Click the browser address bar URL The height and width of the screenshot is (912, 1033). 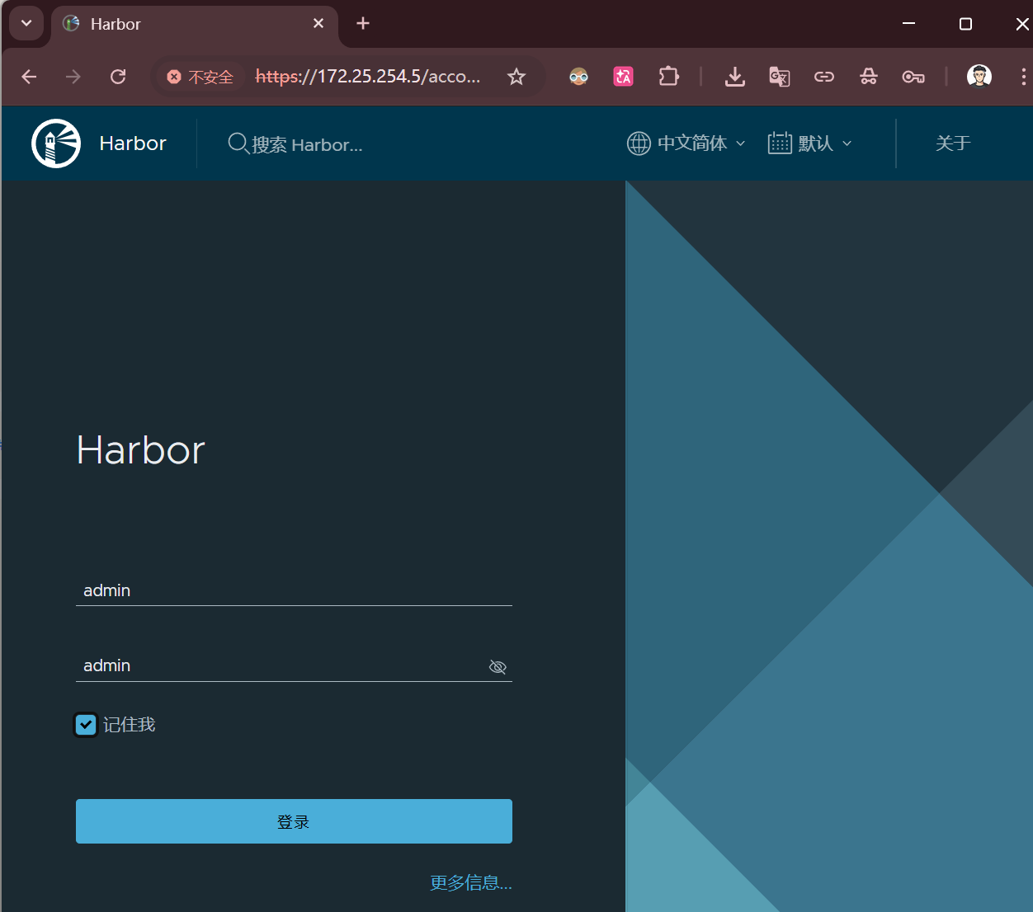(368, 77)
